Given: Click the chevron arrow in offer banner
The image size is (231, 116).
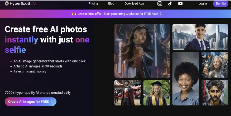Looking at the screenshot, I should point(161,14).
